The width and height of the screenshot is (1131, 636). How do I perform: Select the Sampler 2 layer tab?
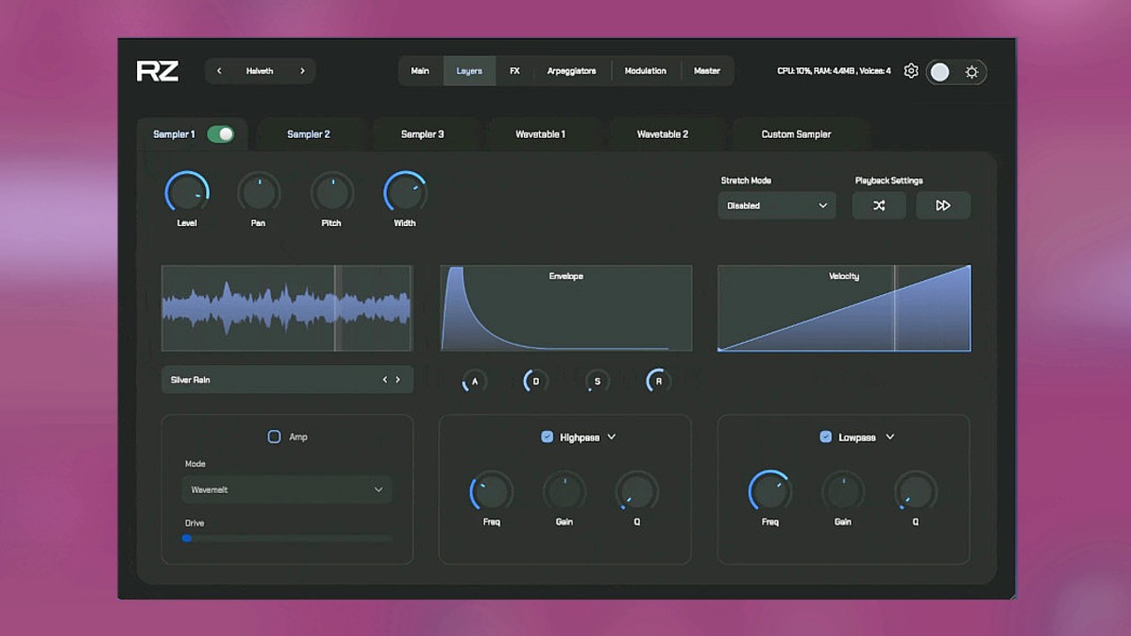click(308, 134)
